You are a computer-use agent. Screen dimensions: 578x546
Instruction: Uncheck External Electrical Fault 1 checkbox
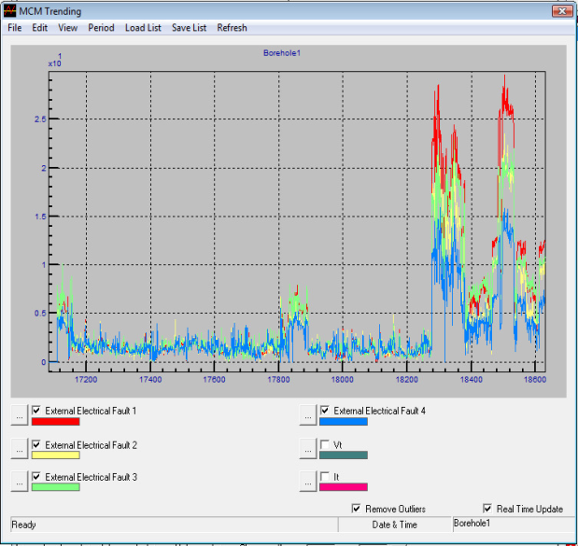[37, 412]
